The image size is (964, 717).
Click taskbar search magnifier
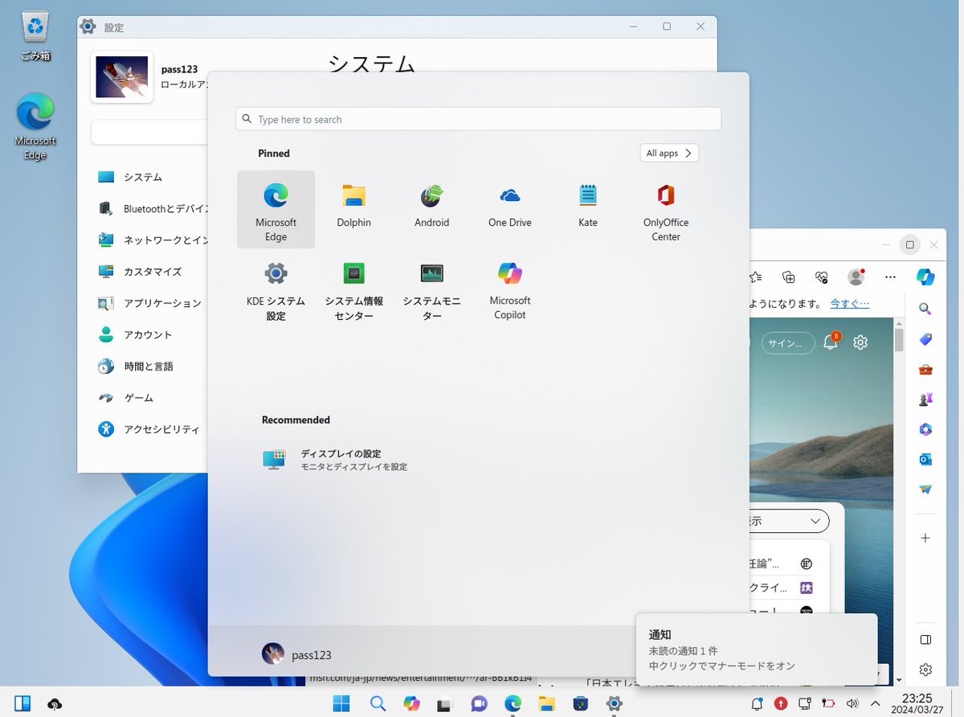376,703
